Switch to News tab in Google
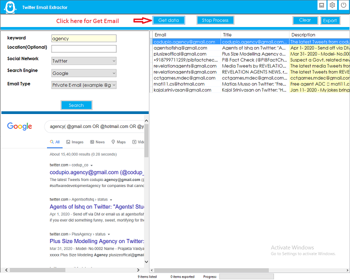This screenshot has width=350, height=280. click(x=97, y=142)
